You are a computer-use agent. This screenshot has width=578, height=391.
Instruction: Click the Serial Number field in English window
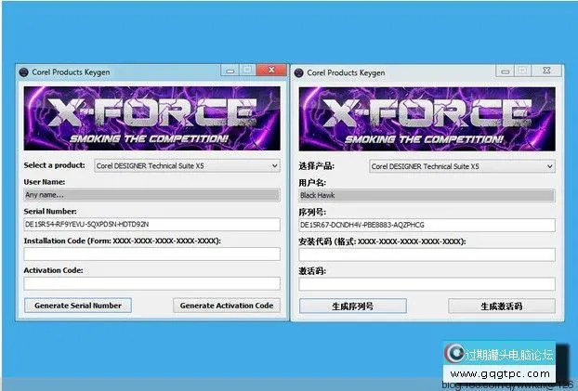[x=151, y=225]
